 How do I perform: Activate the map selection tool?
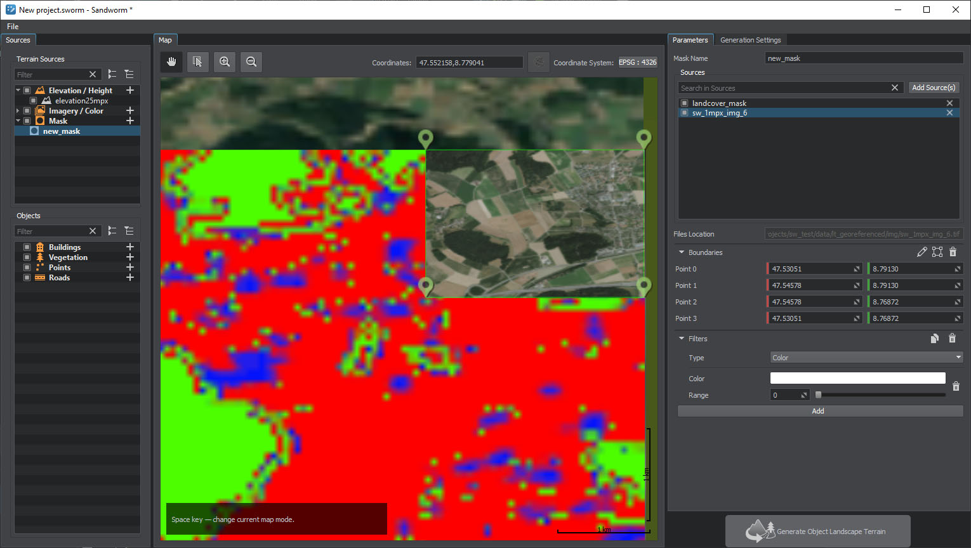[x=198, y=62]
